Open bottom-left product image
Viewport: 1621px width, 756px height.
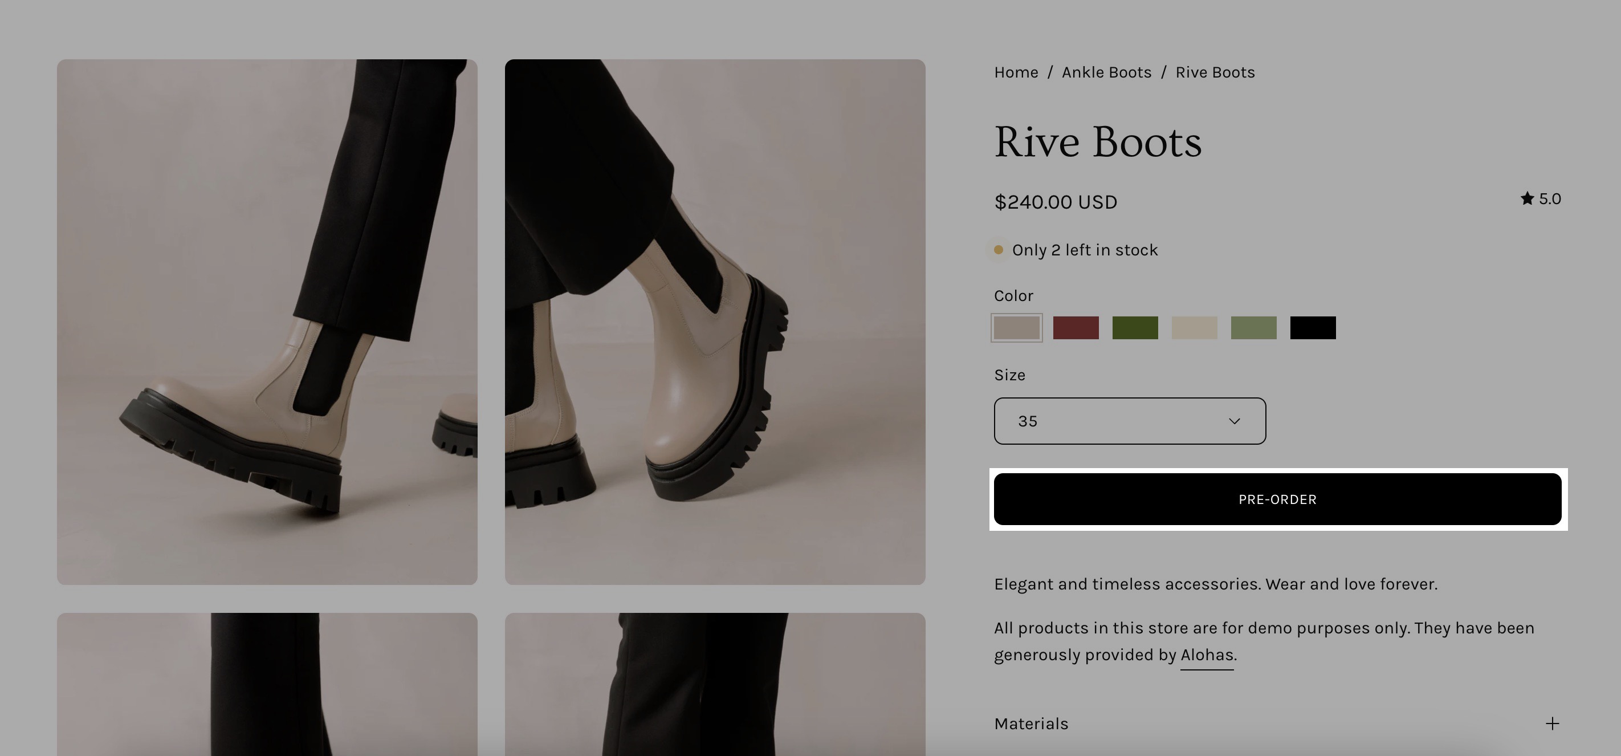coord(267,684)
